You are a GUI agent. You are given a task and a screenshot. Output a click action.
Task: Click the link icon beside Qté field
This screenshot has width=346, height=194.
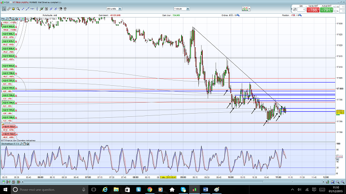coord(295,9)
